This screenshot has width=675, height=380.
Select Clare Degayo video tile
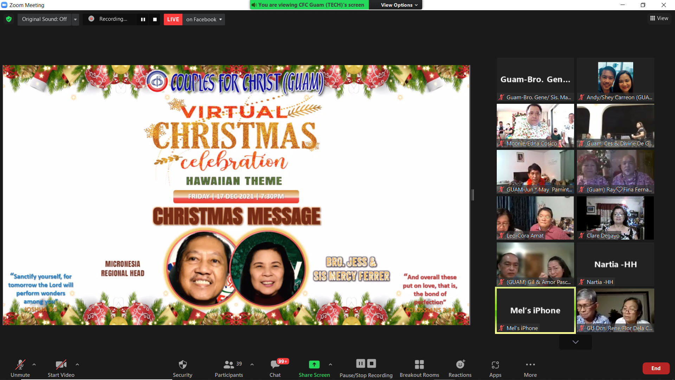pyautogui.click(x=616, y=218)
